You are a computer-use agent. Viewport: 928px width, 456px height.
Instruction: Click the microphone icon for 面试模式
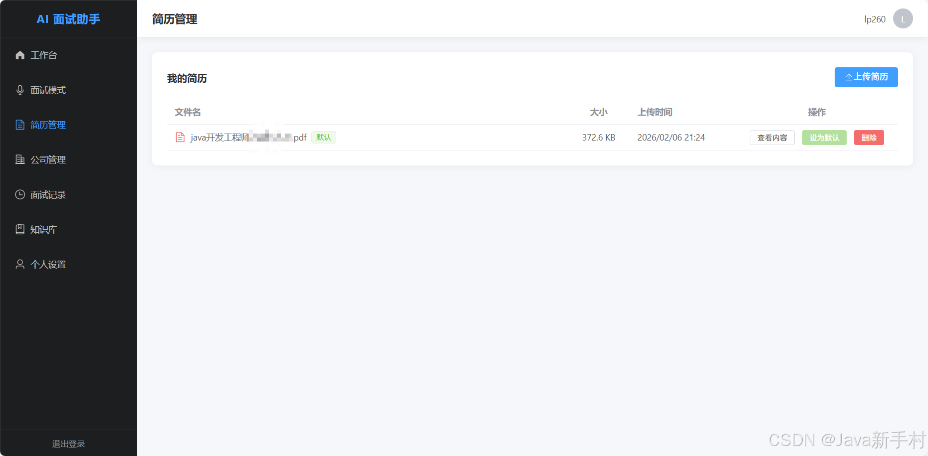(20, 90)
